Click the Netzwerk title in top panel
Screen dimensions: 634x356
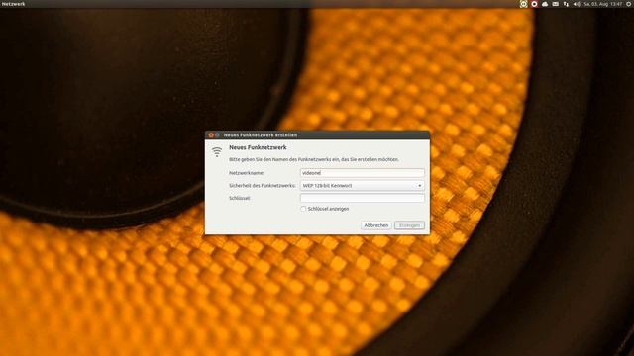[13, 4]
